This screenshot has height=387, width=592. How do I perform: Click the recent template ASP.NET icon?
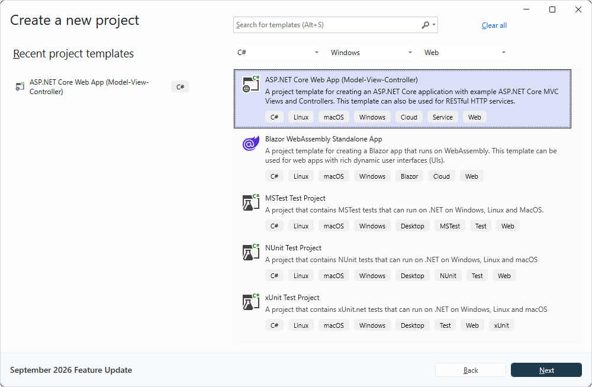coord(20,86)
